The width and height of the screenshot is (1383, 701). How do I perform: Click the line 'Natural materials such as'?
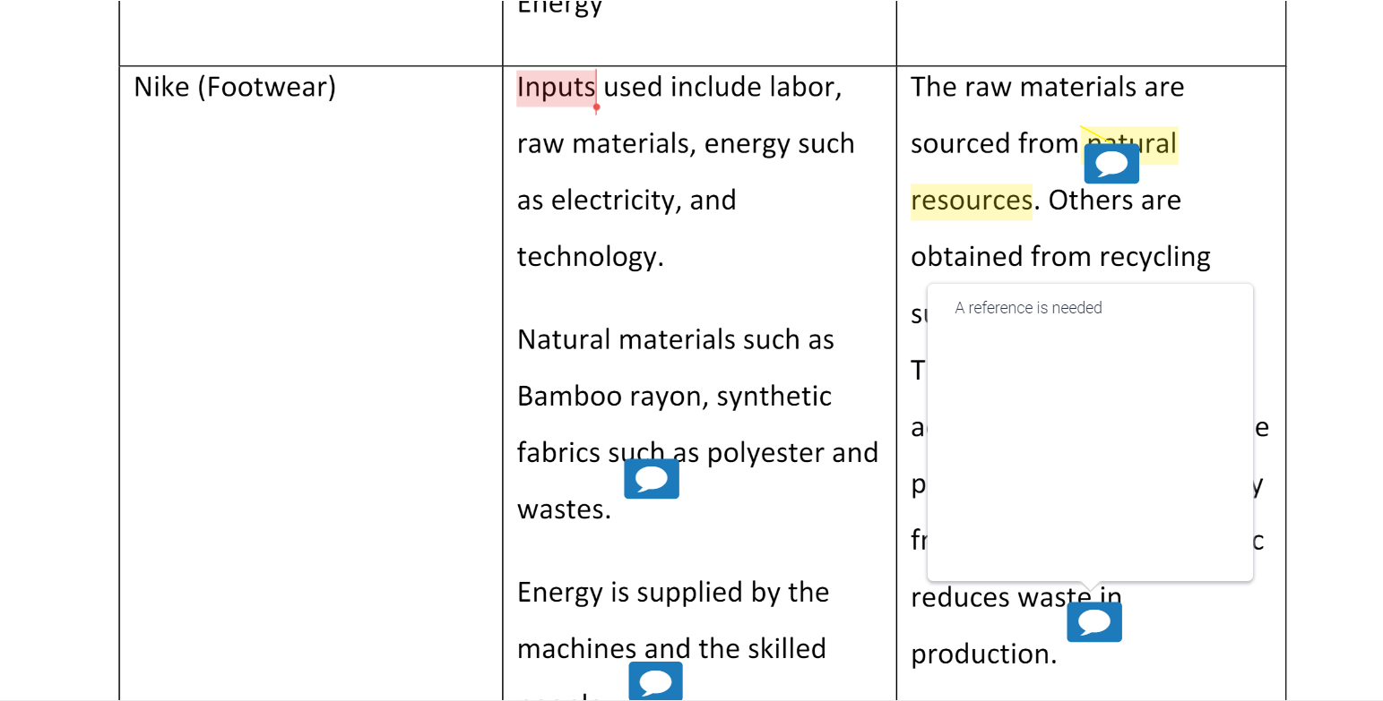(x=676, y=340)
